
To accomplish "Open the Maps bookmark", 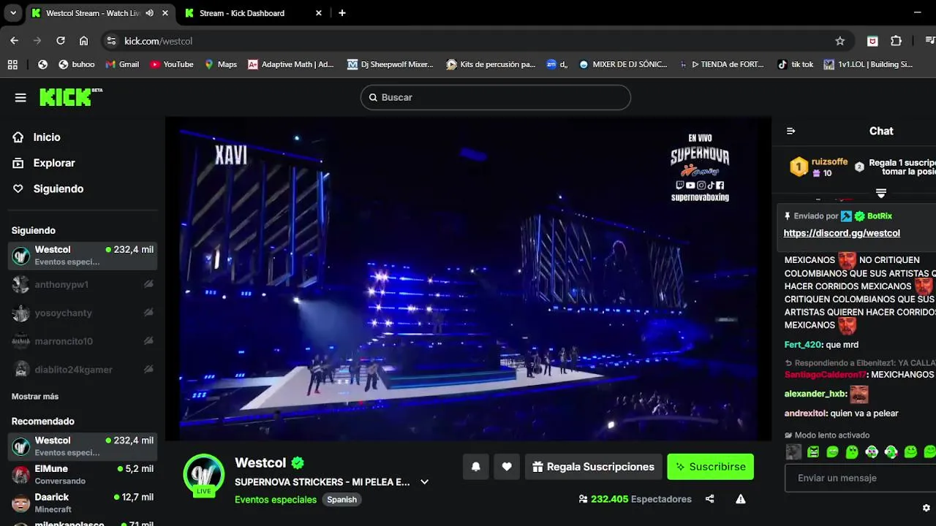I will coord(220,64).
